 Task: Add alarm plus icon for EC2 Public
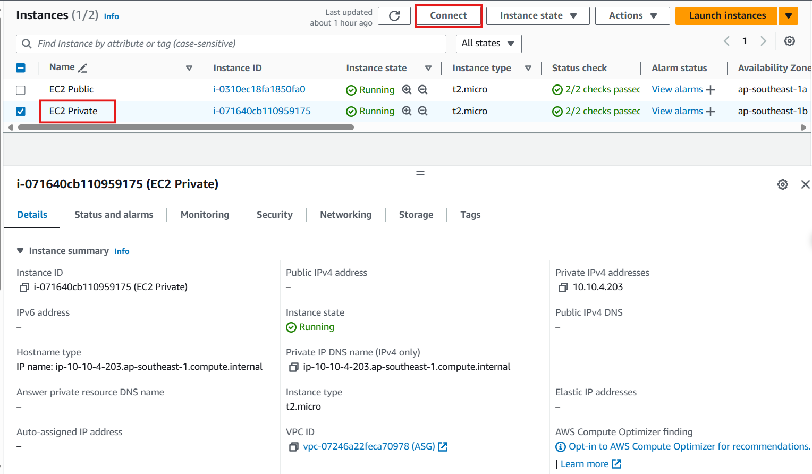click(x=710, y=90)
